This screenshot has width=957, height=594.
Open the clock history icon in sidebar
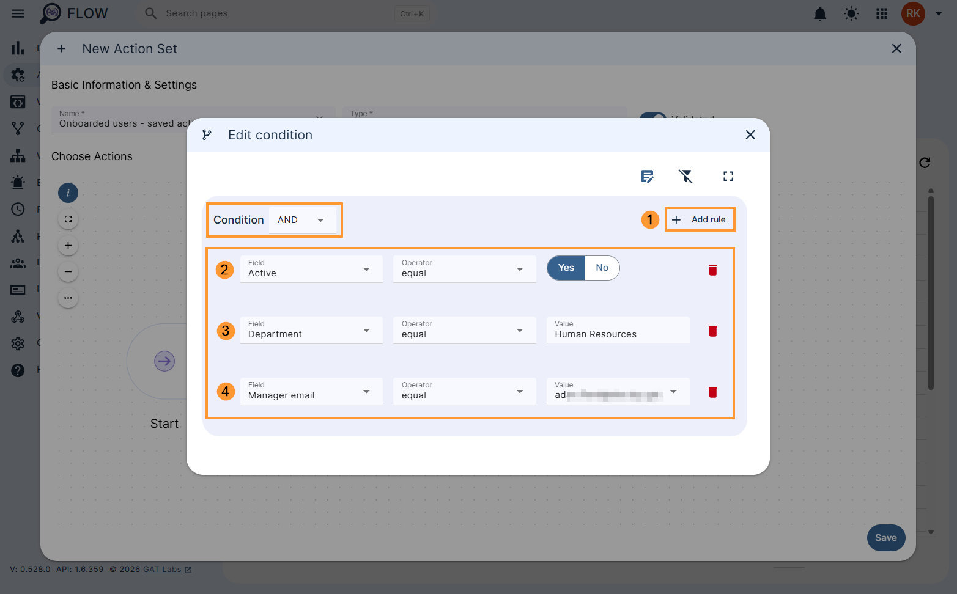18,209
